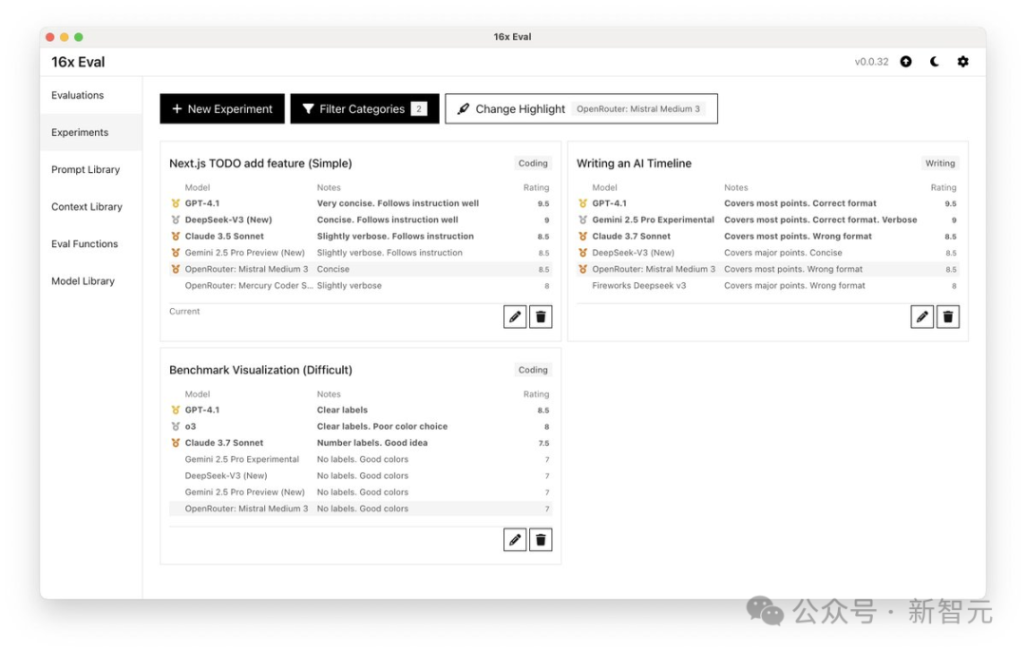Click the Coding tag on Benchmark Visualization card
This screenshot has height=652, width=1026.
533,370
